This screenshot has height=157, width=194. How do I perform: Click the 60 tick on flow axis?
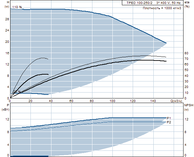(71, 101)
